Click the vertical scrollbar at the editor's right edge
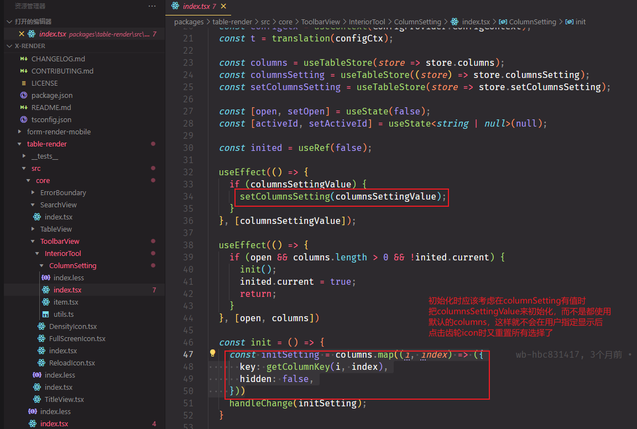 [x=634, y=166]
